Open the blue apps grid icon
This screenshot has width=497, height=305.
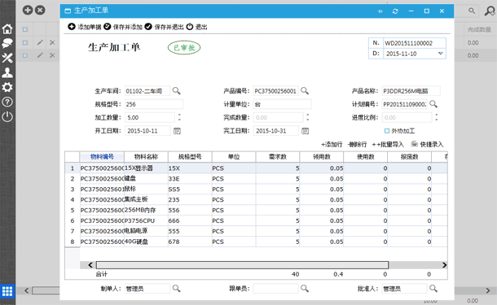click(7, 290)
